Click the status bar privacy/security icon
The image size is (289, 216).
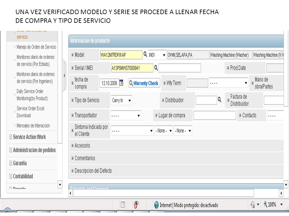click(x=253, y=204)
